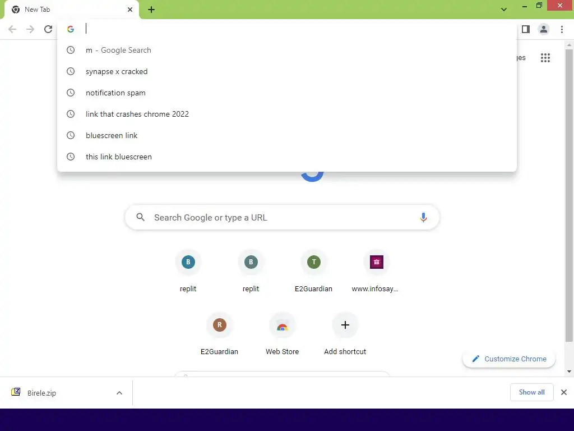This screenshot has height=431, width=574.
Task: Open the Google apps grid icon
Action: (x=545, y=58)
